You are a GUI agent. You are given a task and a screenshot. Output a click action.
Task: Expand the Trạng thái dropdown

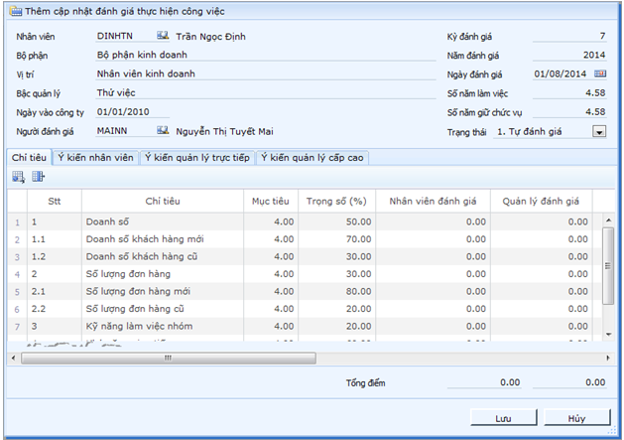[599, 130]
